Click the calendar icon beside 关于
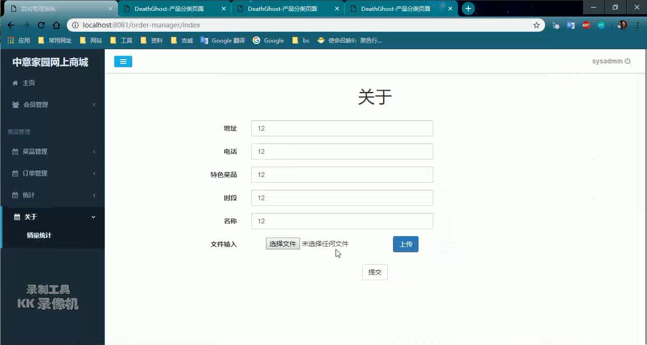This screenshot has height=345, width=647. [x=17, y=217]
